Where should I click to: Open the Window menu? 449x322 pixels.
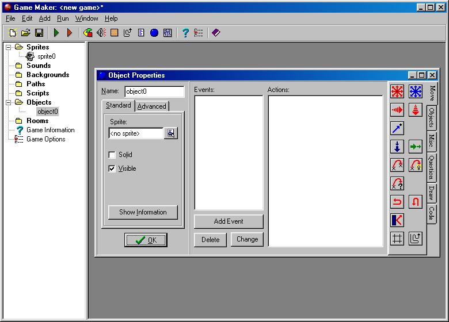point(86,18)
